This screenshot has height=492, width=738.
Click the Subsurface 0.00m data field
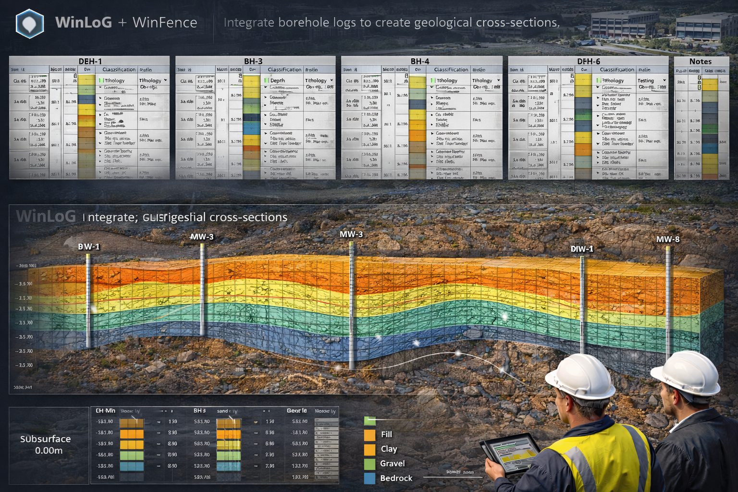(x=46, y=444)
